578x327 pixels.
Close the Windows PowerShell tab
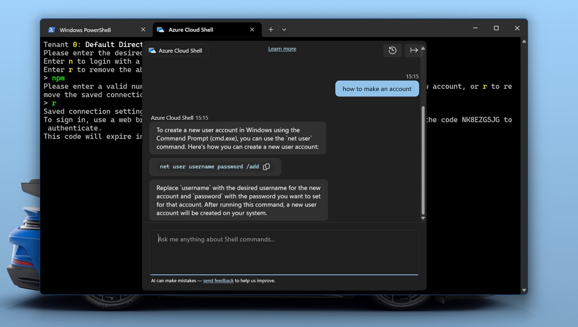point(143,29)
